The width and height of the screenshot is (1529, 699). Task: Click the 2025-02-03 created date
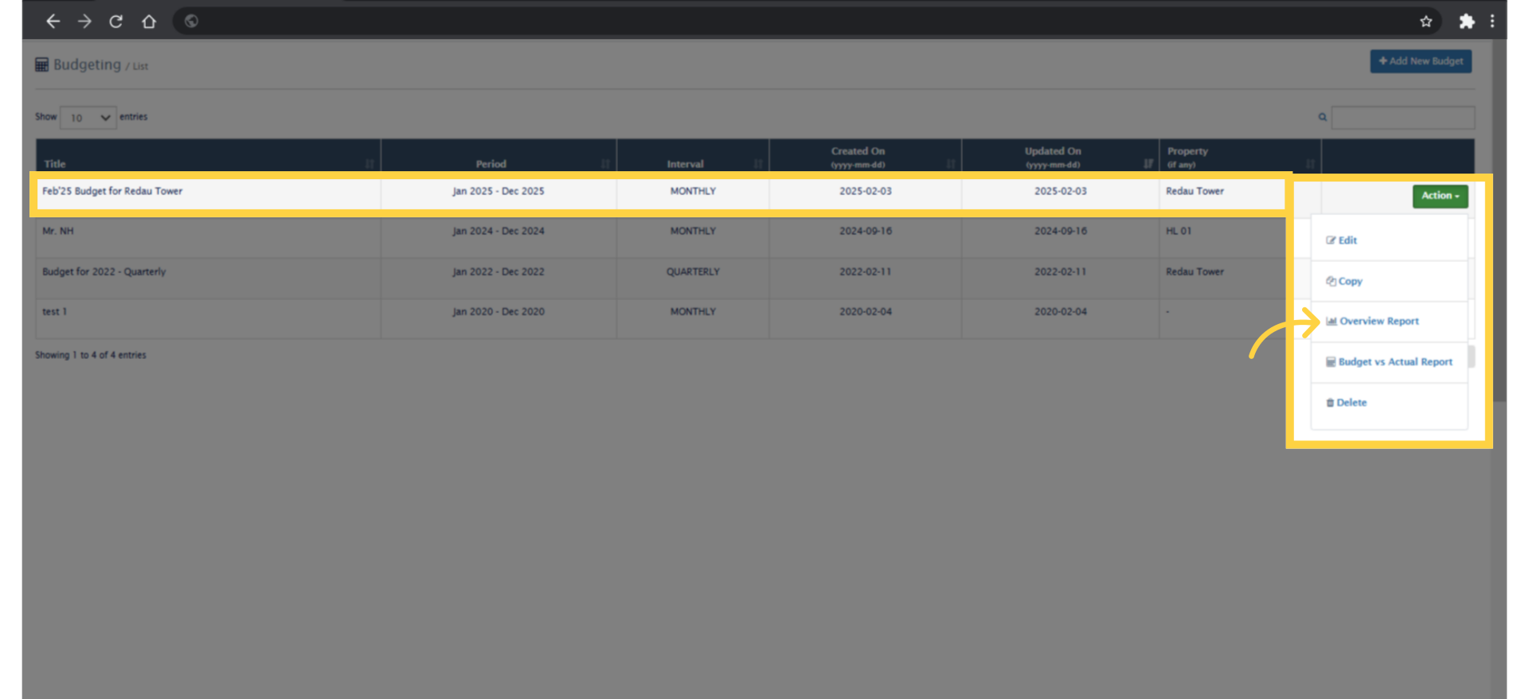point(866,191)
